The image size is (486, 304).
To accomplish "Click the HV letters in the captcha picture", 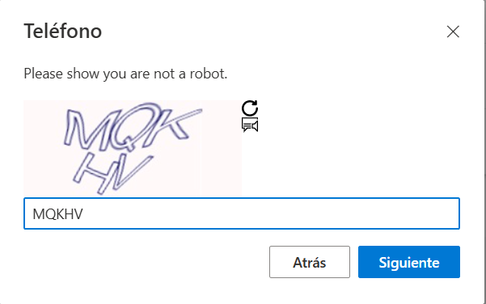I will (x=113, y=174).
